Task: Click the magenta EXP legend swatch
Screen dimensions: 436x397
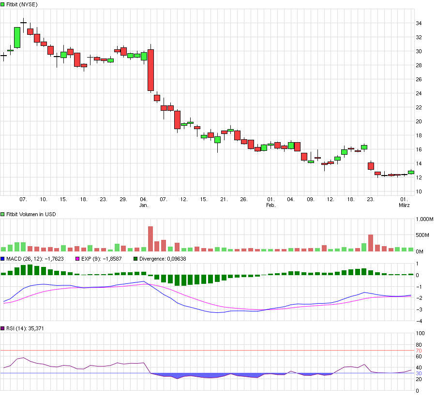Action: pos(77,259)
